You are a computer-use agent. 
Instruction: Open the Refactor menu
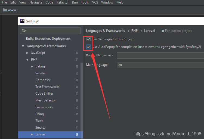(63, 2)
